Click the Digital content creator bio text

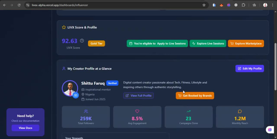[x=165, y=85]
